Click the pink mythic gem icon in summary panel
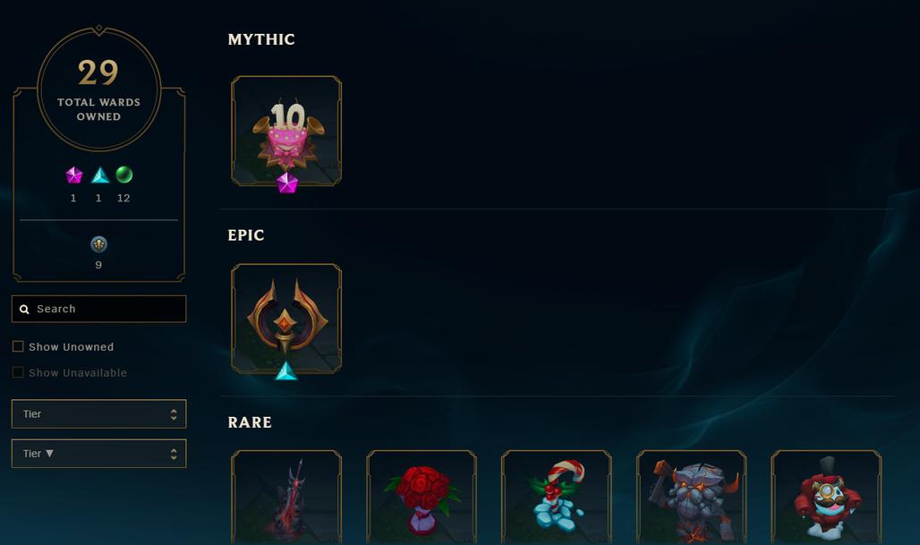The width and height of the screenshot is (920, 545). [x=74, y=175]
